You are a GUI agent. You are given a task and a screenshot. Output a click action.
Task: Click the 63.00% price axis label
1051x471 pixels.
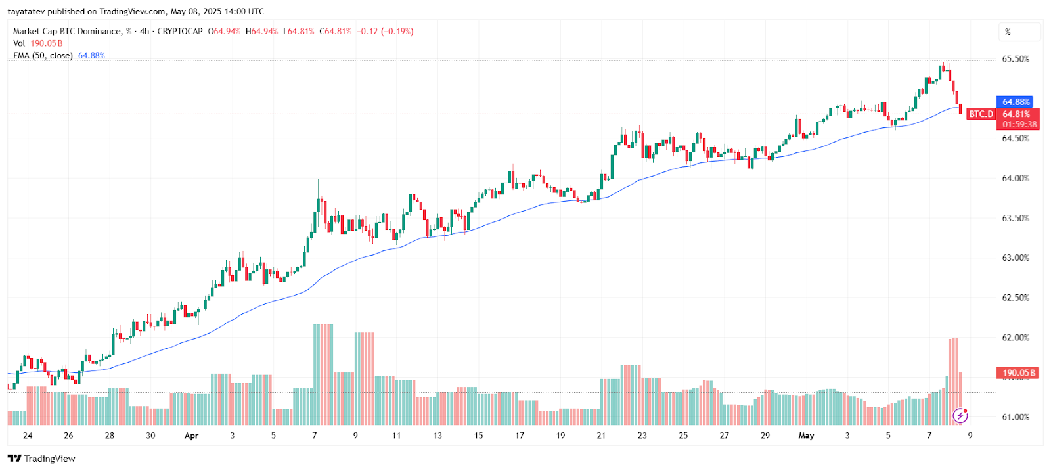pos(1015,258)
